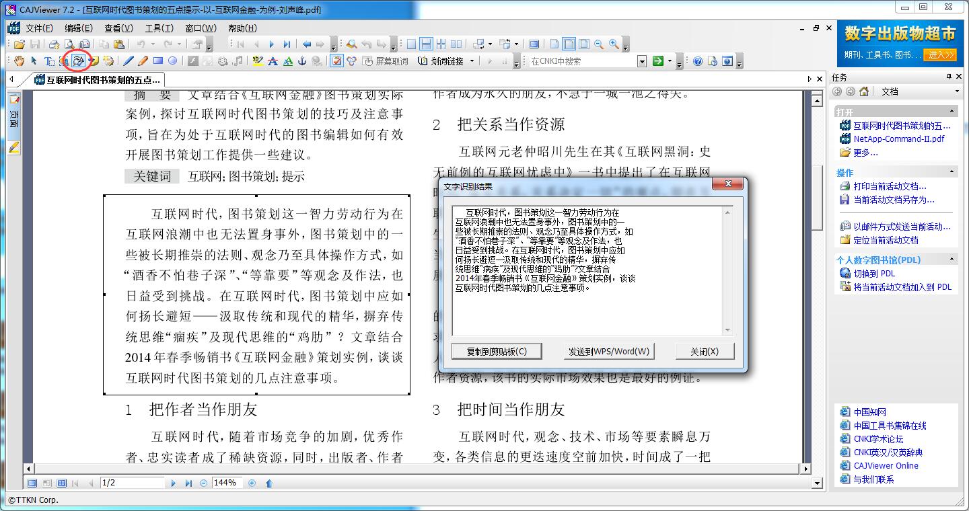Switch to full screen view icon
969x511 pixels.
click(534, 44)
